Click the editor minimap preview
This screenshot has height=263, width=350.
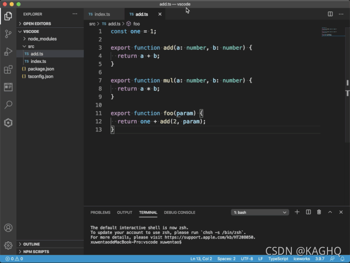pyautogui.click(x=333, y=32)
